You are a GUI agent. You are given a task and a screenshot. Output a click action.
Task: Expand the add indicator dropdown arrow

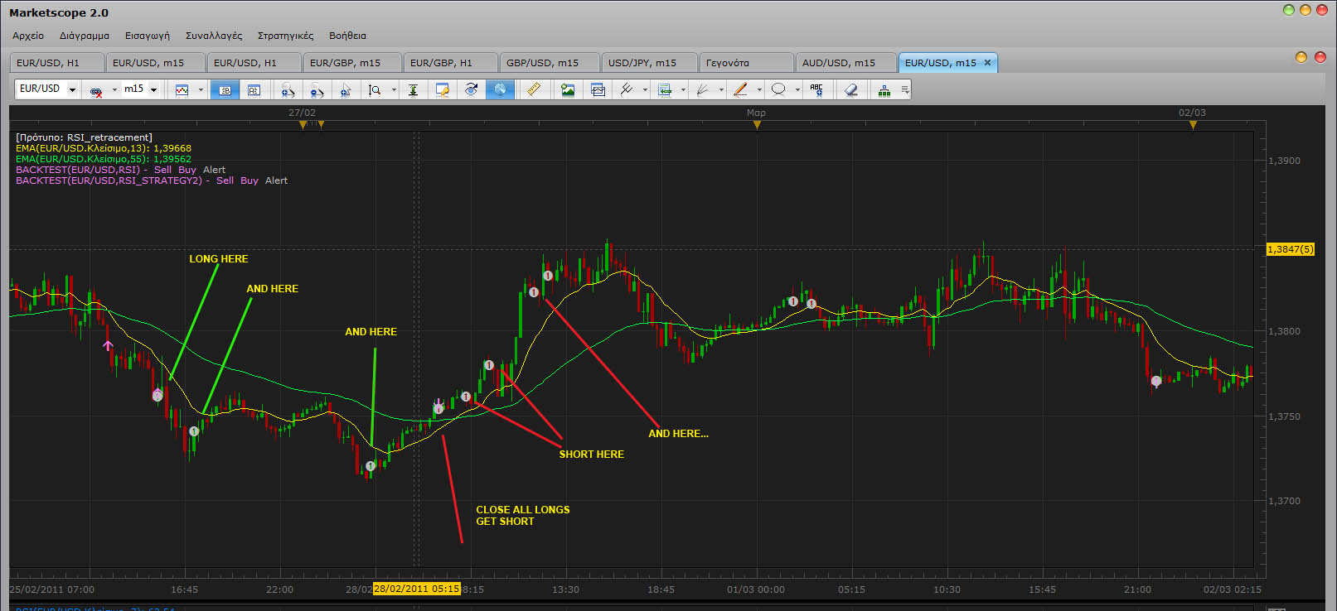tap(683, 89)
